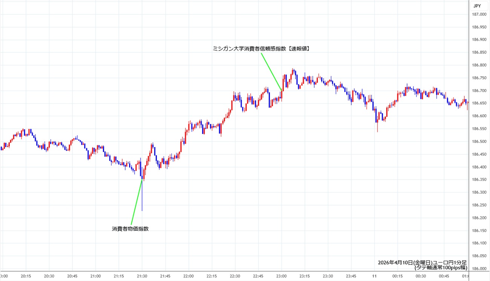
Task: Click the green line from the ミシガン annotation
Action: [271, 72]
